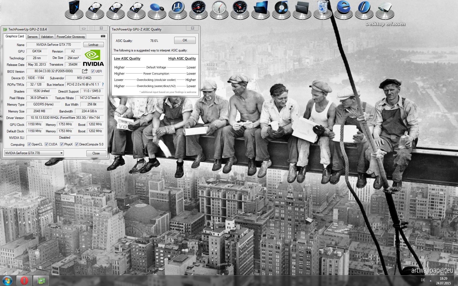458x286 pixels.
Task: Select the GPU-Z taskbar button
Action: coord(41,281)
